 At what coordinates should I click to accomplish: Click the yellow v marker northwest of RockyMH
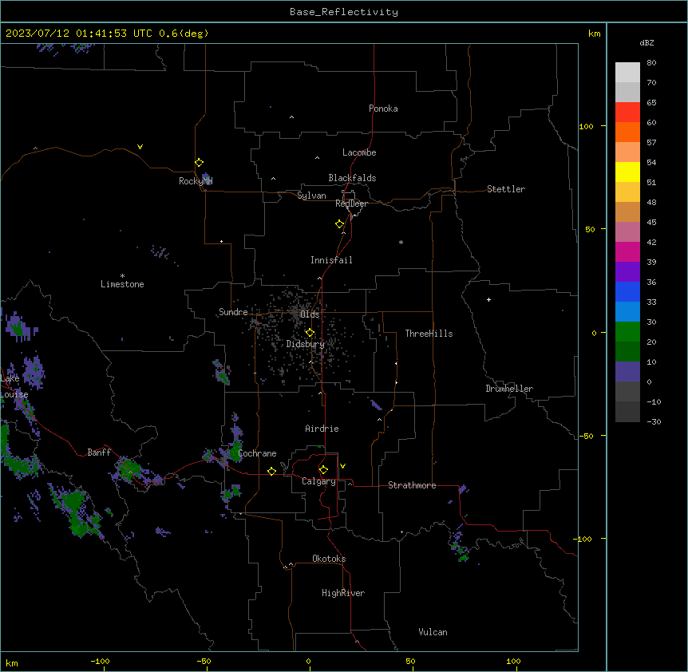140,147
